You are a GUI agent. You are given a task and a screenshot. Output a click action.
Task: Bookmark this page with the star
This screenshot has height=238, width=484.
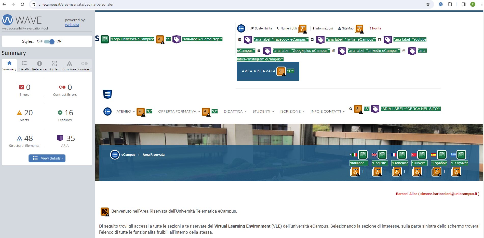tap(428, 4)
